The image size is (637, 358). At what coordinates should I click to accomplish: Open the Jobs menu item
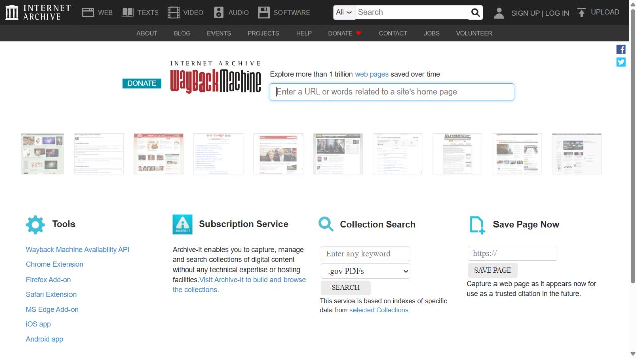[x=432, y=33]
